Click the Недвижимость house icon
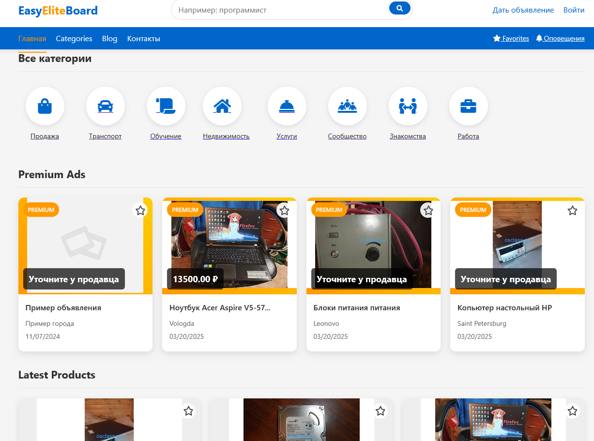The image size is (594, 441). point(222,106)
